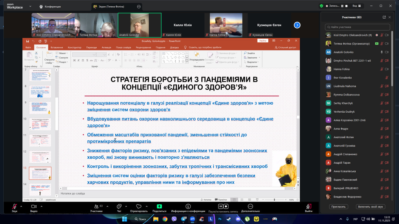The height and width of the screenshot is (224, 399).
Task: Open Информация о конференции info icon
Action: (188, 206)
